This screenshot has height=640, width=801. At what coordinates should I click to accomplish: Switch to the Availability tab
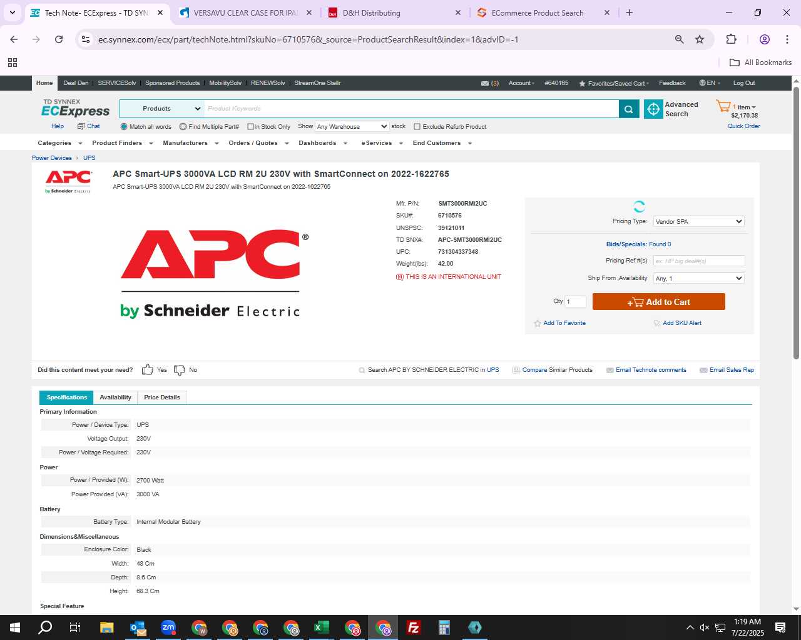point(115,397)
